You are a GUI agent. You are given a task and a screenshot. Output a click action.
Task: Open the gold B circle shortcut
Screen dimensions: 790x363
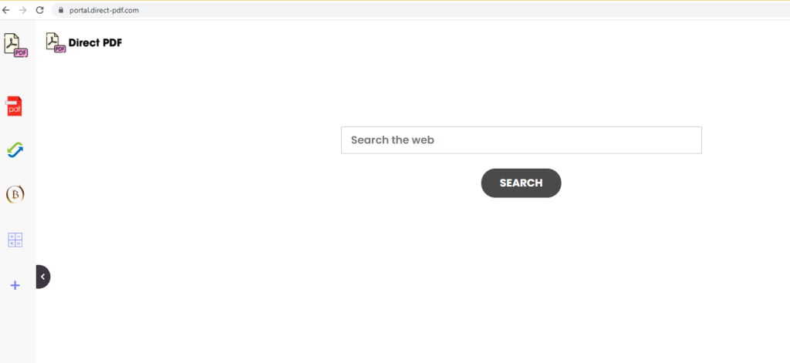point(15,194)
